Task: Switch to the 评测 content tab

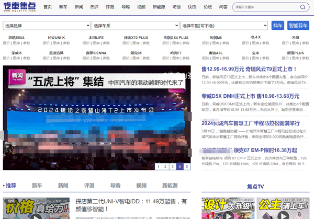Action: 89,186
